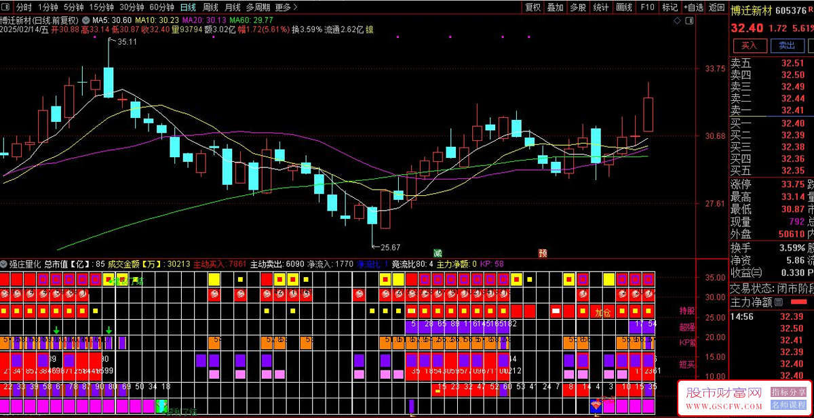Expand the 更多 periods menu

pos(286,7)
